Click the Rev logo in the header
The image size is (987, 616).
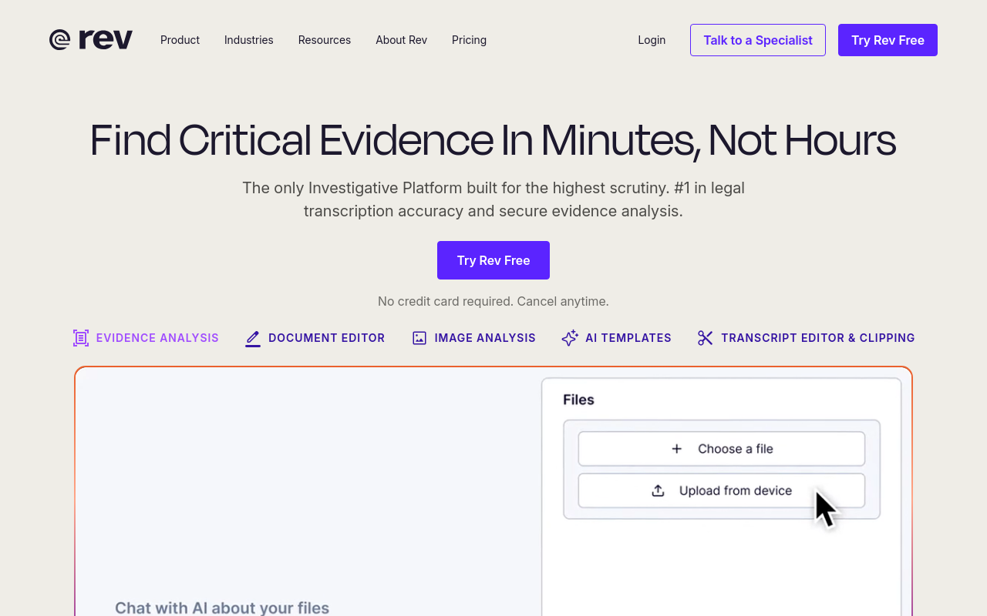(91, 40)
